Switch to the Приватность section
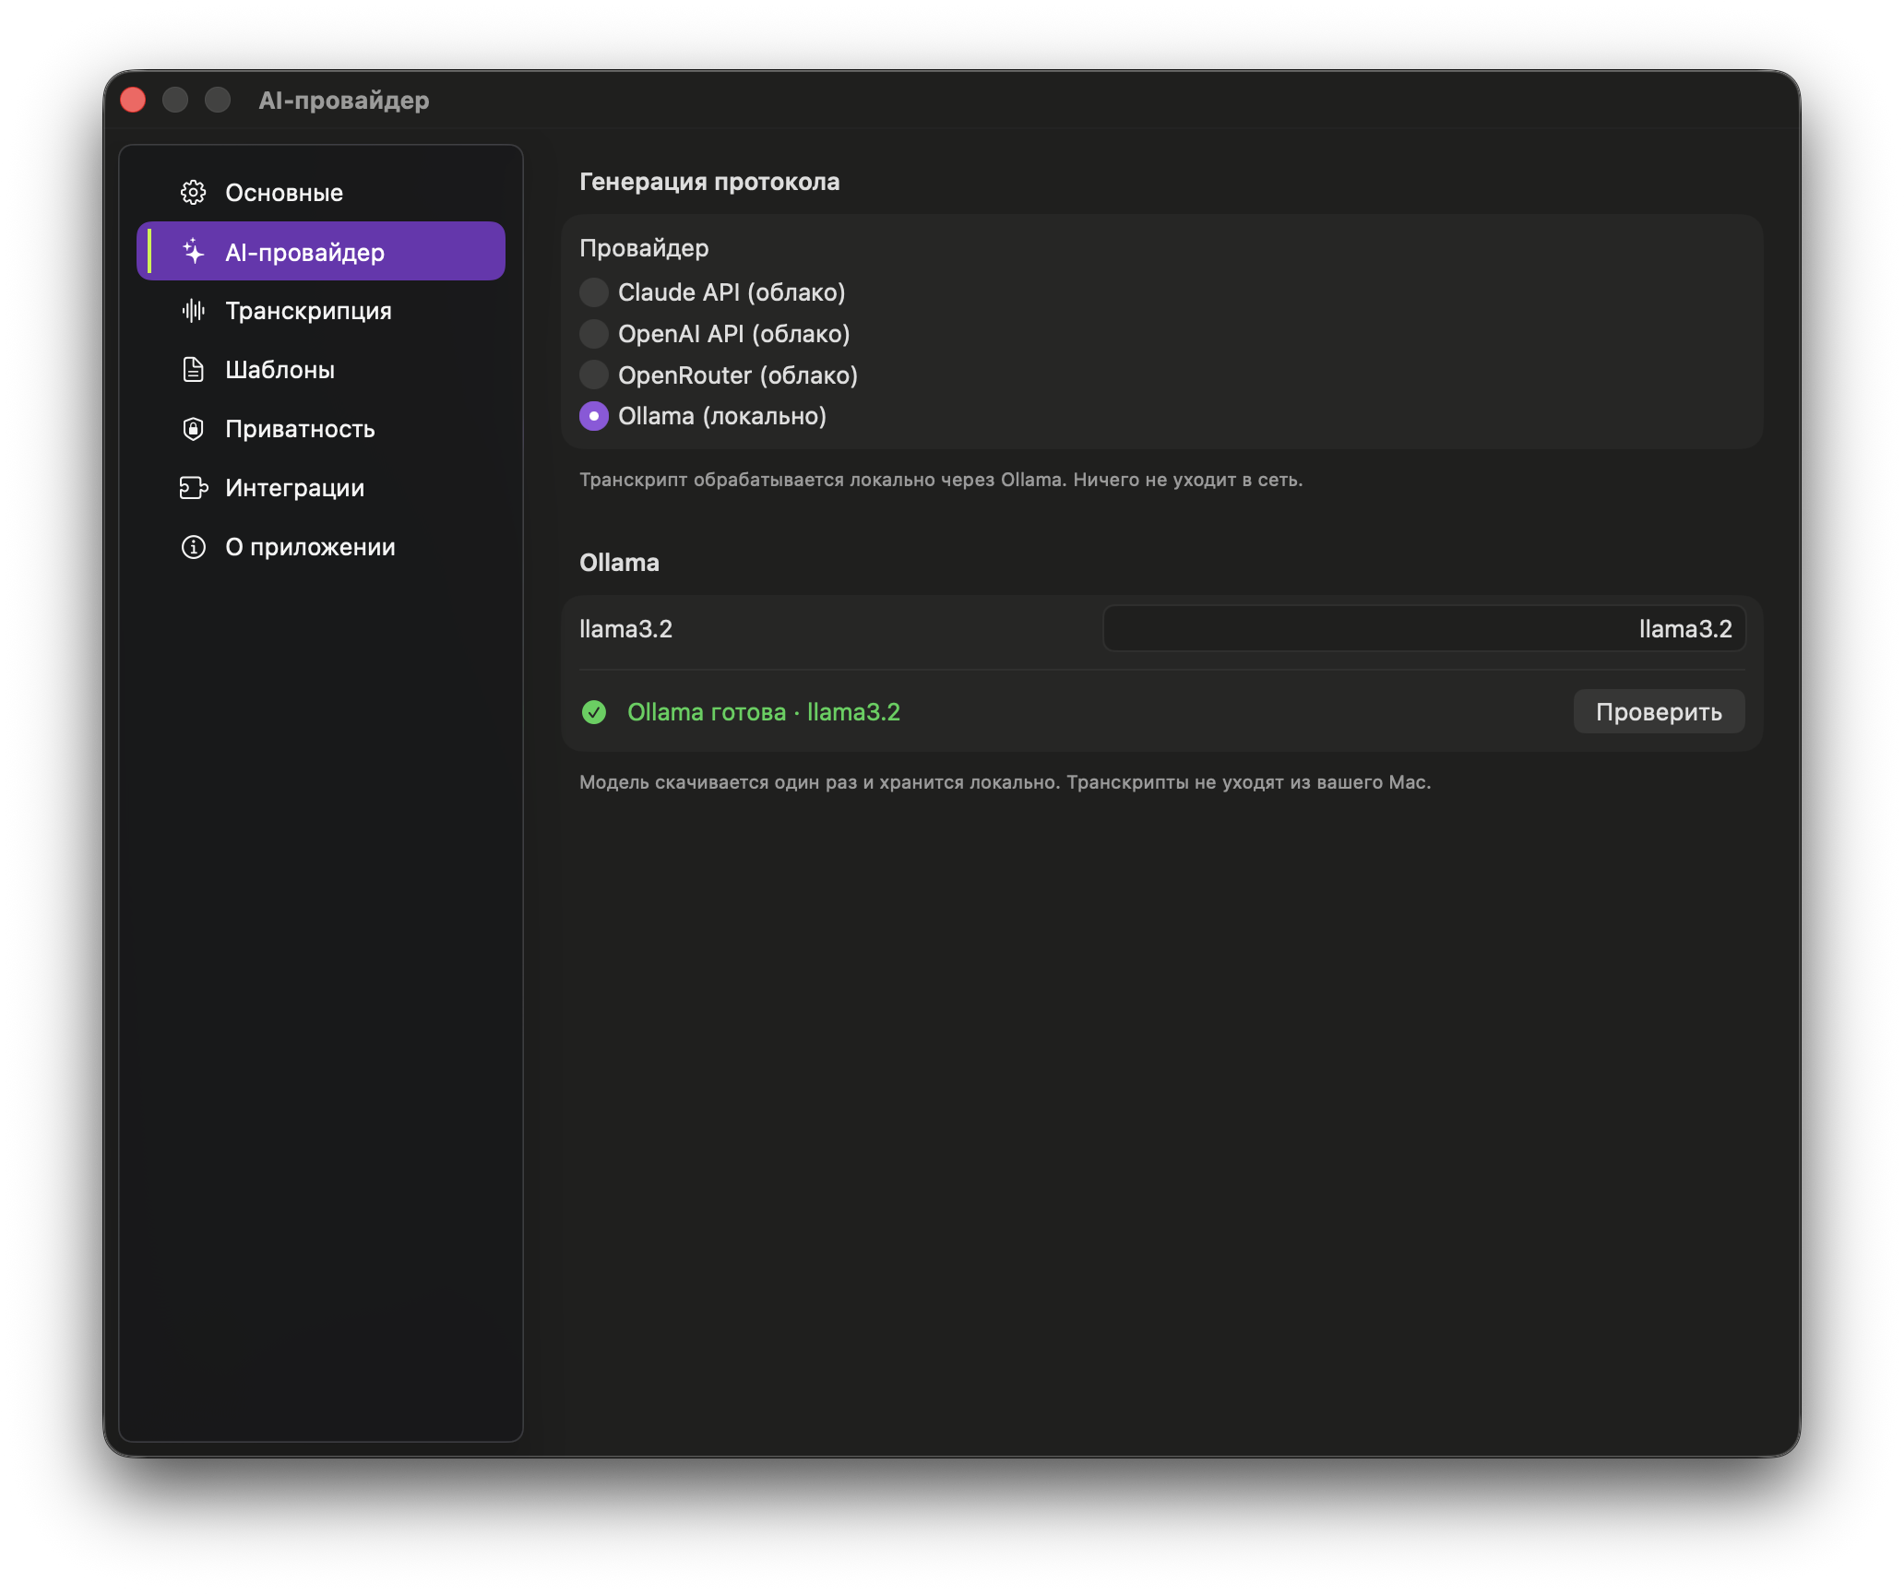This screenshot has height=1594, width=1904. point(321,429)
